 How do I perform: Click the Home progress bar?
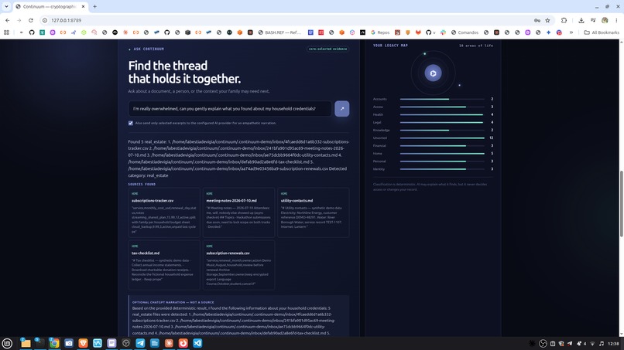point(442,153)
